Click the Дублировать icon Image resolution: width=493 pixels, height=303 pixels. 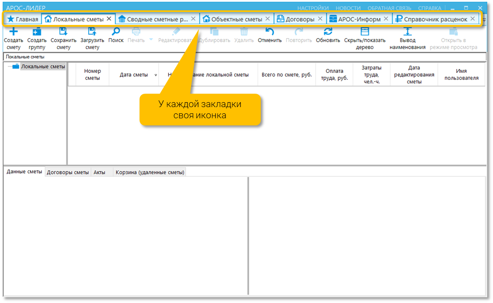pos(214,31)
